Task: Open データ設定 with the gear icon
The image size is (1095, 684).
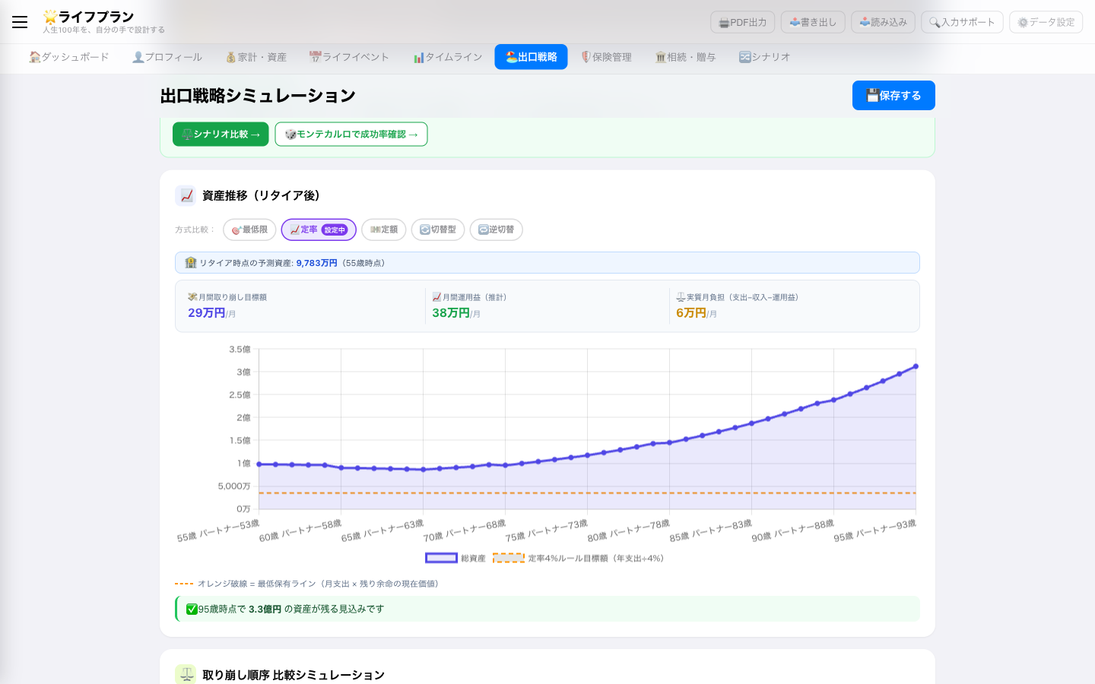Action: [x=1023, y=22]
